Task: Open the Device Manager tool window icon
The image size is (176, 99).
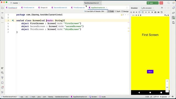Action: point(174,23)
